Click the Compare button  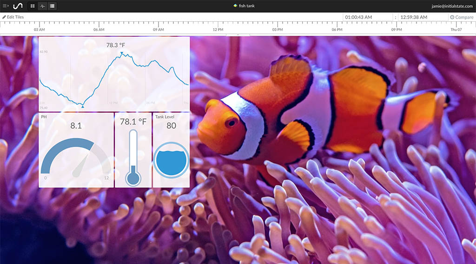pos(462,17)
